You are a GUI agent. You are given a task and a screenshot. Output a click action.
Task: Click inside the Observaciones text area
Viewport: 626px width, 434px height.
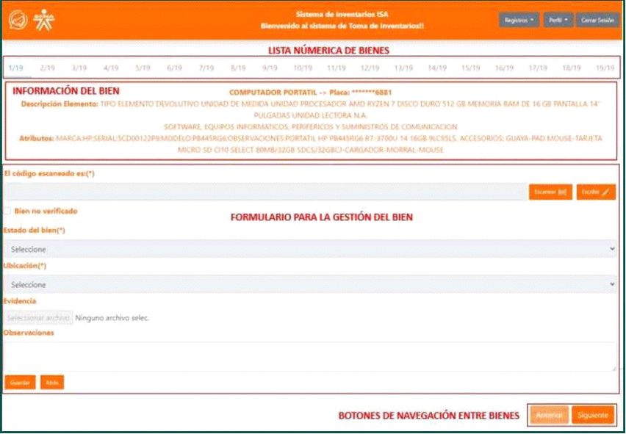pos(309,356)
